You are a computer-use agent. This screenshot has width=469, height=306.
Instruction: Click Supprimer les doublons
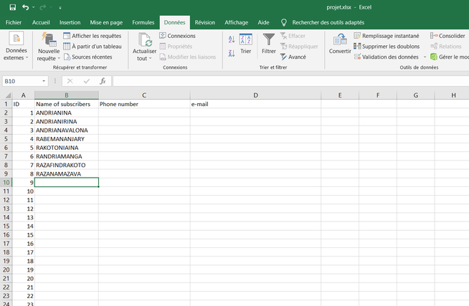(389, 46)
